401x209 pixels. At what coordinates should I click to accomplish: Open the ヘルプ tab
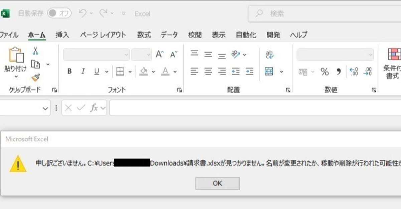299,35
